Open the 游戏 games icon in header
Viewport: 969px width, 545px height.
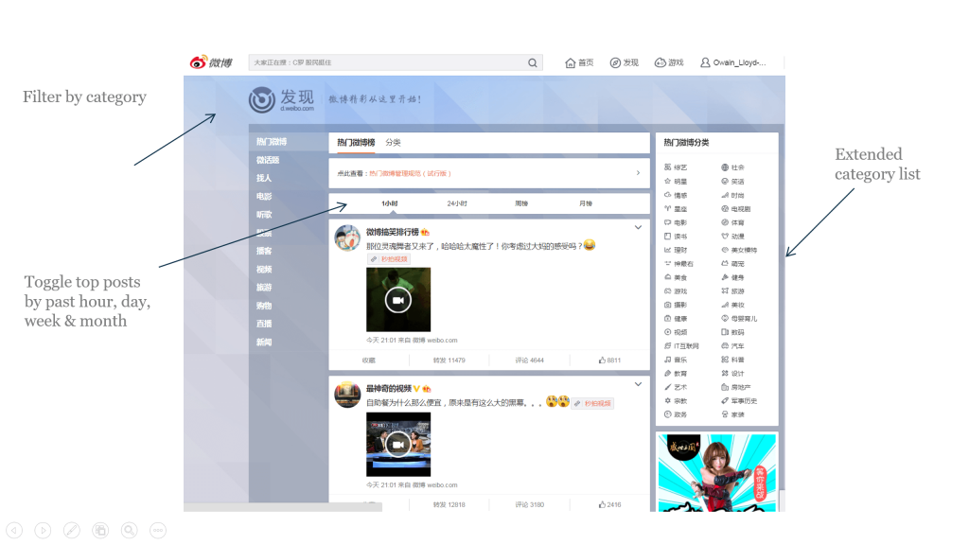click(x=668, y=63)
